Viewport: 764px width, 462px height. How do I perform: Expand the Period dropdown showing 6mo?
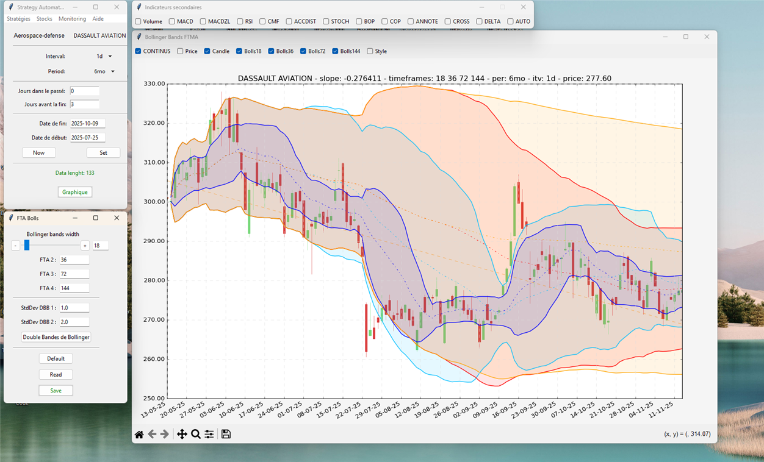click(x=104, y=72)
